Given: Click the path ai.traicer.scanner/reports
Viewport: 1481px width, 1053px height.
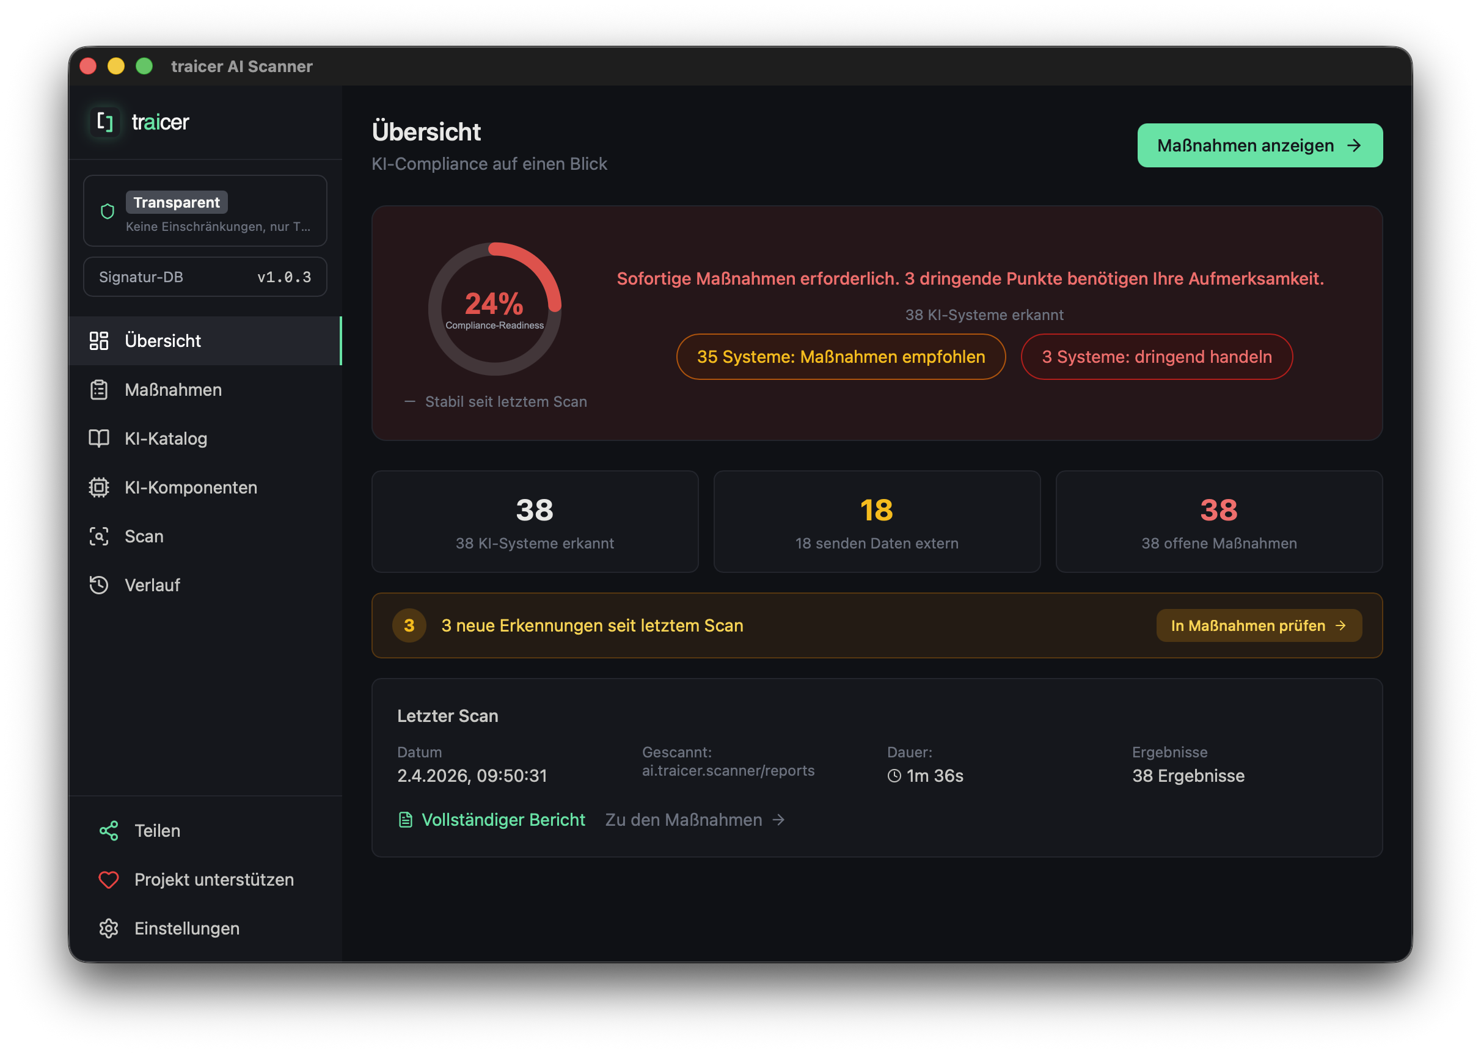Looking at the screenshot, I should [728, 771].
